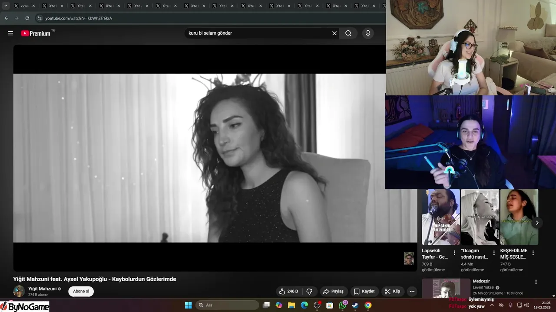Viewport: 556px width, 312px height.
Task: Click the microphone tray icon
Action: (510, 305)
